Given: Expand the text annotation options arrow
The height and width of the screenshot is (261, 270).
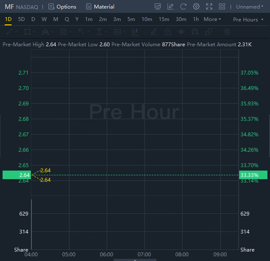Looking at the screenshot, I should point(124,32).
